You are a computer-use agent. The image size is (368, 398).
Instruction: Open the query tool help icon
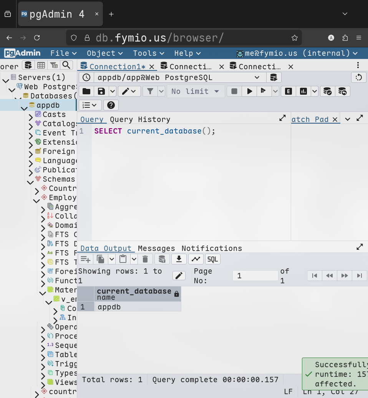tap(111, 105)
